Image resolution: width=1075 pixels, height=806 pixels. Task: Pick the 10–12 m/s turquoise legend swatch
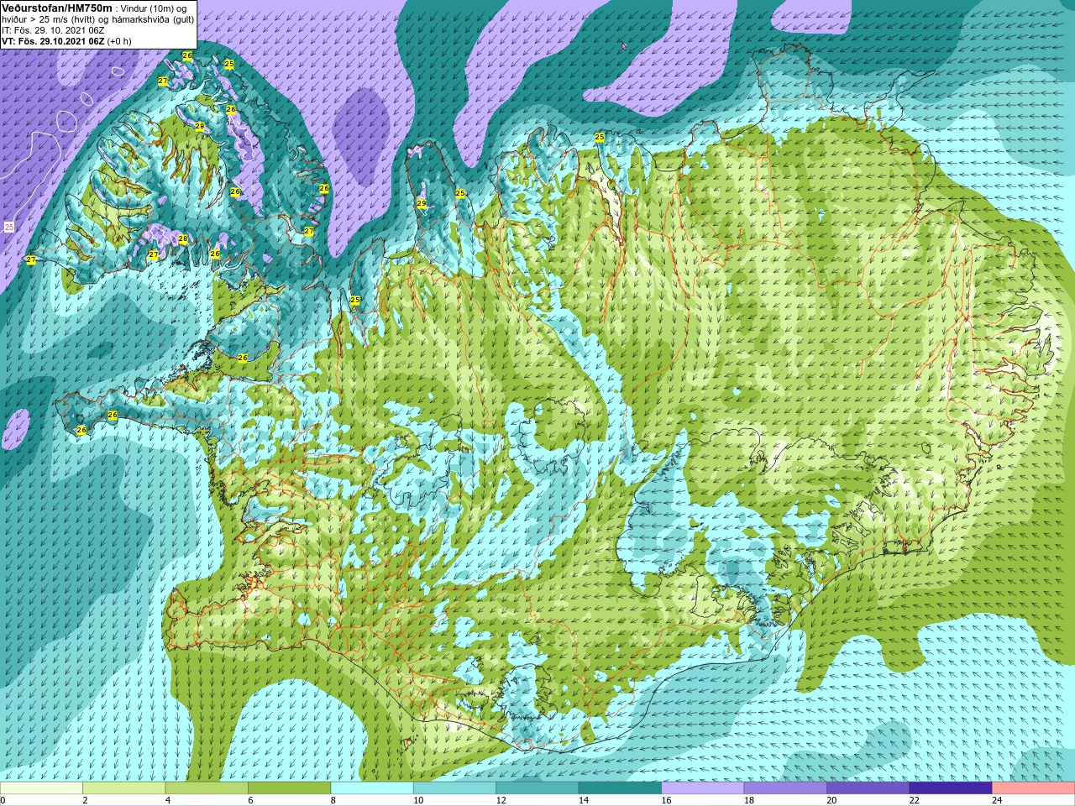pos(455,788)
